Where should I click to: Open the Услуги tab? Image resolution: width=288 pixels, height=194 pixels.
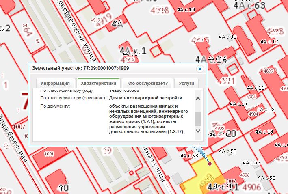186,83
